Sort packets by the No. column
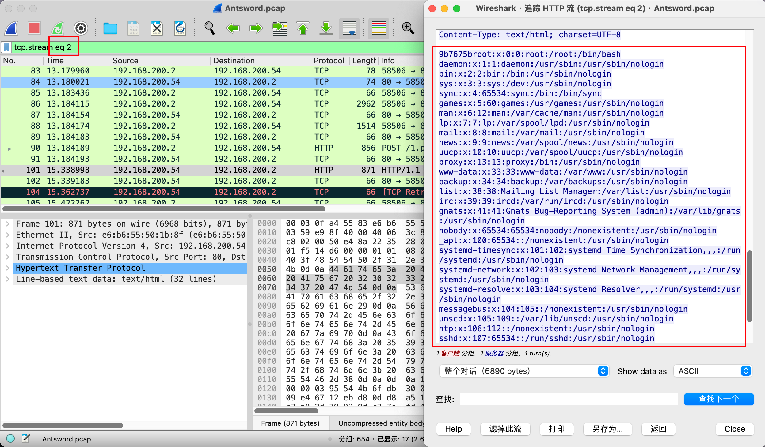This screenshot has height=447, width=765. pos(22,61)
